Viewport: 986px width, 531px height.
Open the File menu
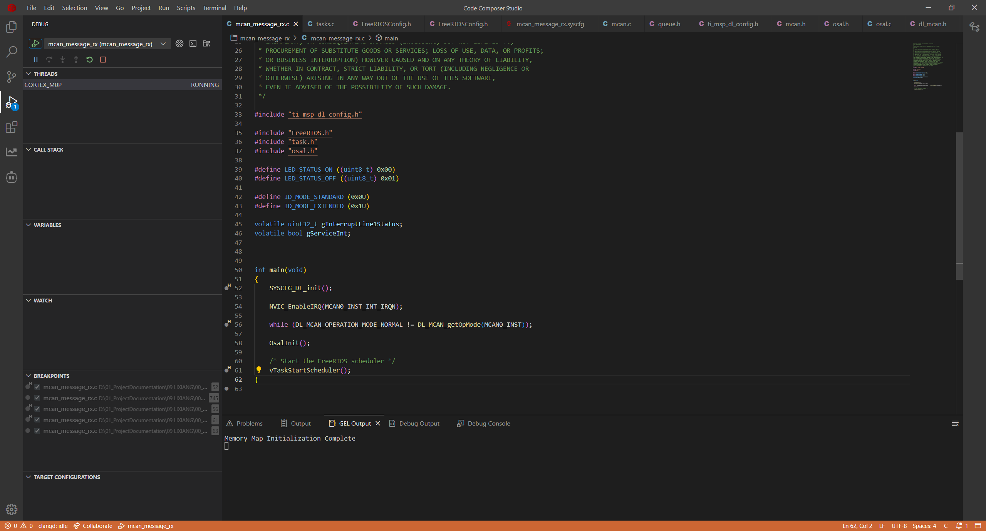click(32, 8)
